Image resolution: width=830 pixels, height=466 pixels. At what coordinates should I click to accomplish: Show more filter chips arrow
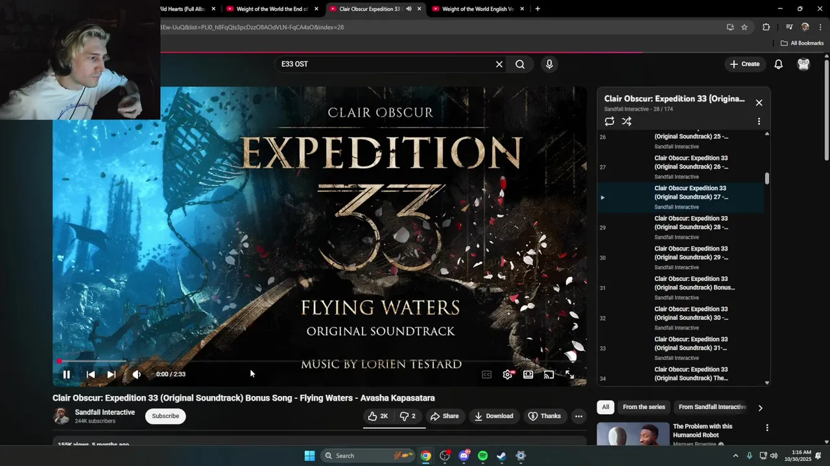pyautogui.click(x=760, y=408)
